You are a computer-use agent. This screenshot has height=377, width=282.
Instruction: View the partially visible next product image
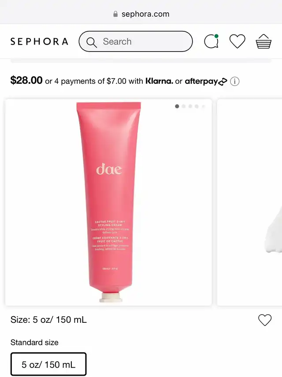pyautogui.click(x=249, y=202)
